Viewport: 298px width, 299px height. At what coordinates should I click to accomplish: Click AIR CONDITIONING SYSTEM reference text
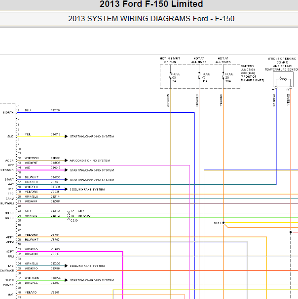coord(90,161)
